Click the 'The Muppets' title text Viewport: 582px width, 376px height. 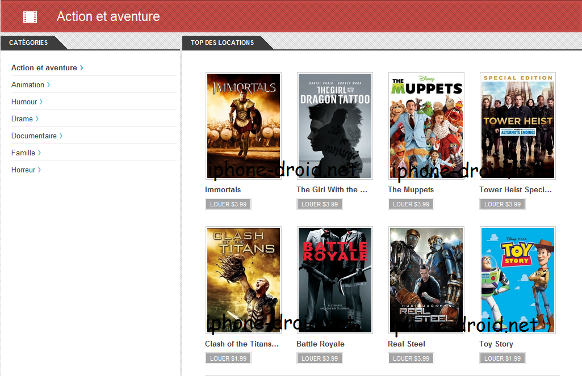pos(411,190)
